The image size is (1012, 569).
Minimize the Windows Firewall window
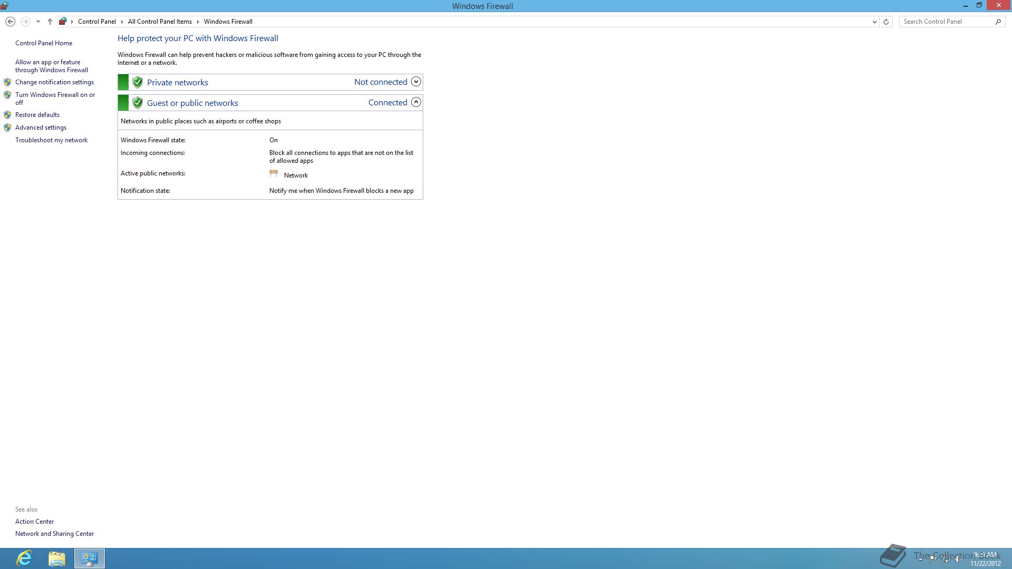966,6
